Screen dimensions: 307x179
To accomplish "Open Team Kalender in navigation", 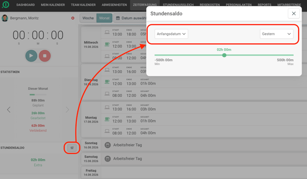I will coord(83,5).
